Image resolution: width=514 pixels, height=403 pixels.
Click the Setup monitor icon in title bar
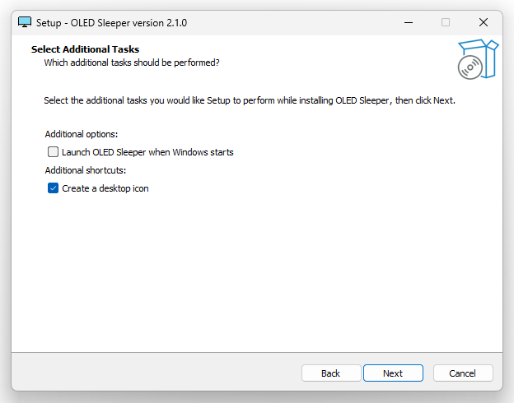click(x=25, y=22)
